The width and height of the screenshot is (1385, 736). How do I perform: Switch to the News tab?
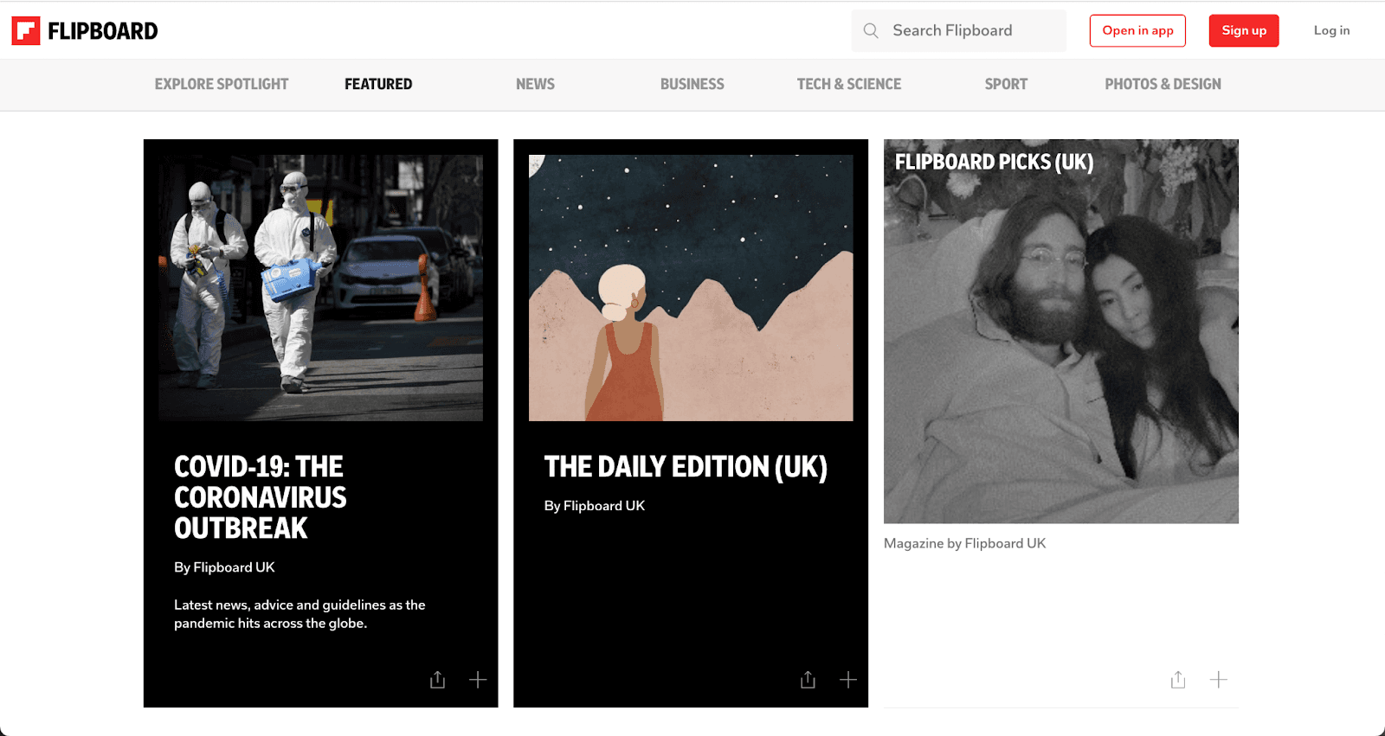point(535,84)
